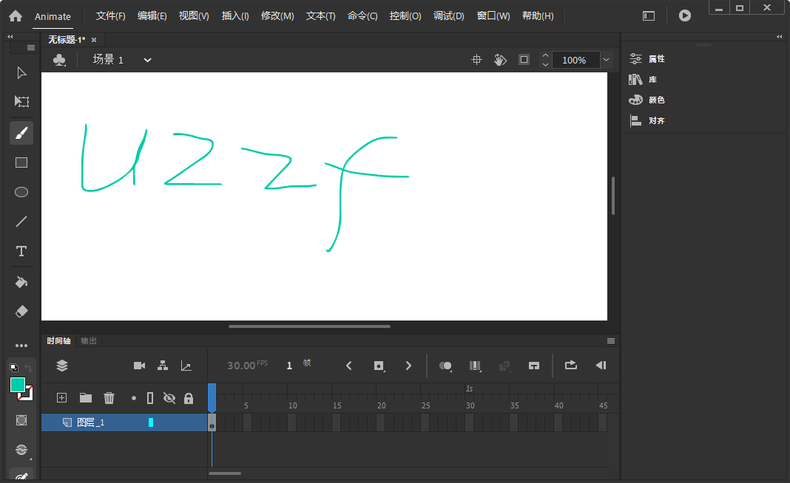This screenshot has height=483, width=790.
Task: Select the Oval tool
Action: [x=21, y=191]
